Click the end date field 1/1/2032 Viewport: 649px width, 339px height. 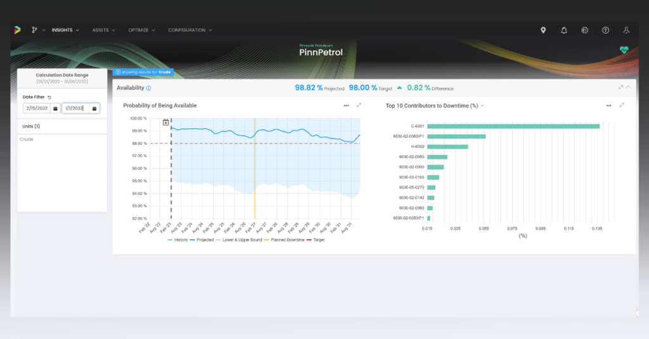(x=75, y=108)
